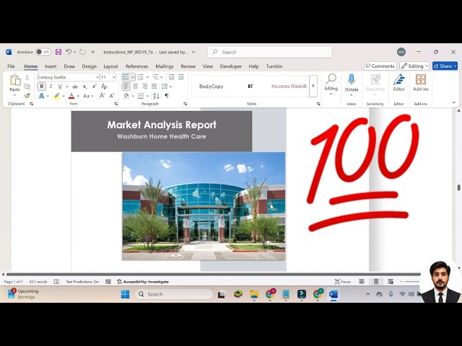Click the Save icon in title bar
The width and height of the screenshot is (462, 346).
[58, 52]
